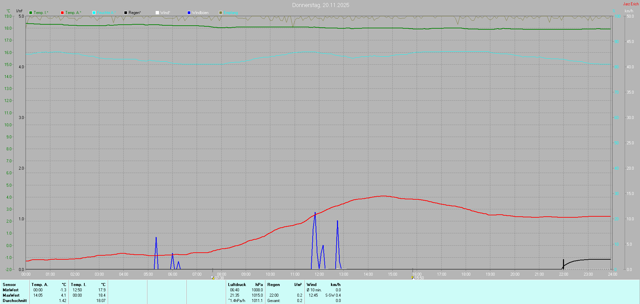Click the 12:00 time axis label

[319, 274]
